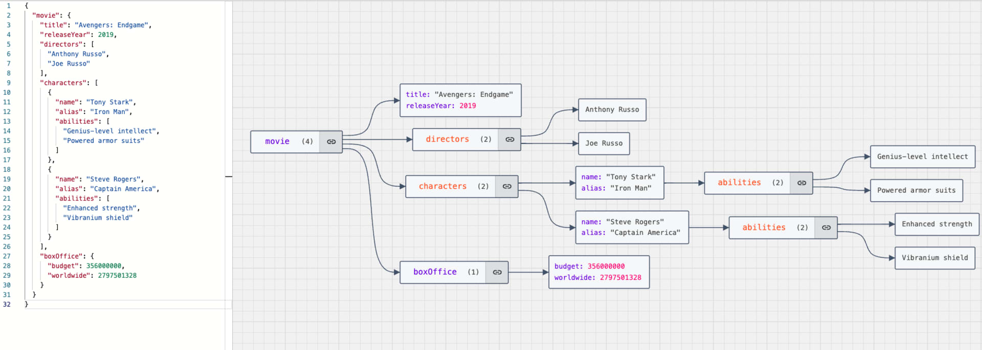
Task: Click line number 27 in the gutter
Action: (7, 256)
